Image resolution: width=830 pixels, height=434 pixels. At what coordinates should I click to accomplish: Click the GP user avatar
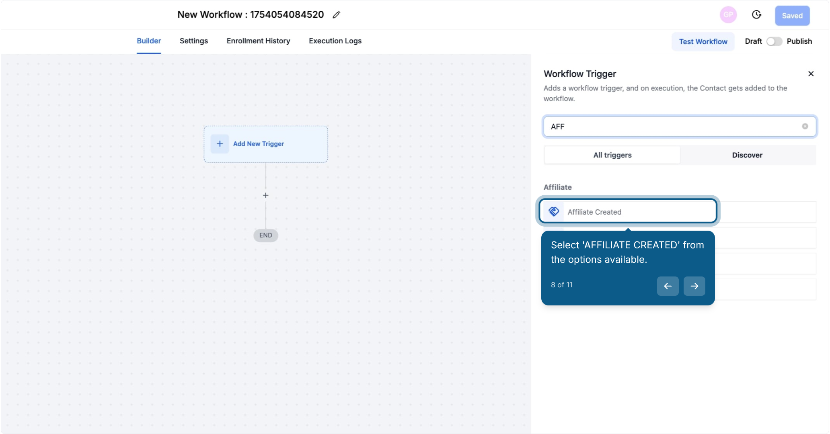coord(728,15)
